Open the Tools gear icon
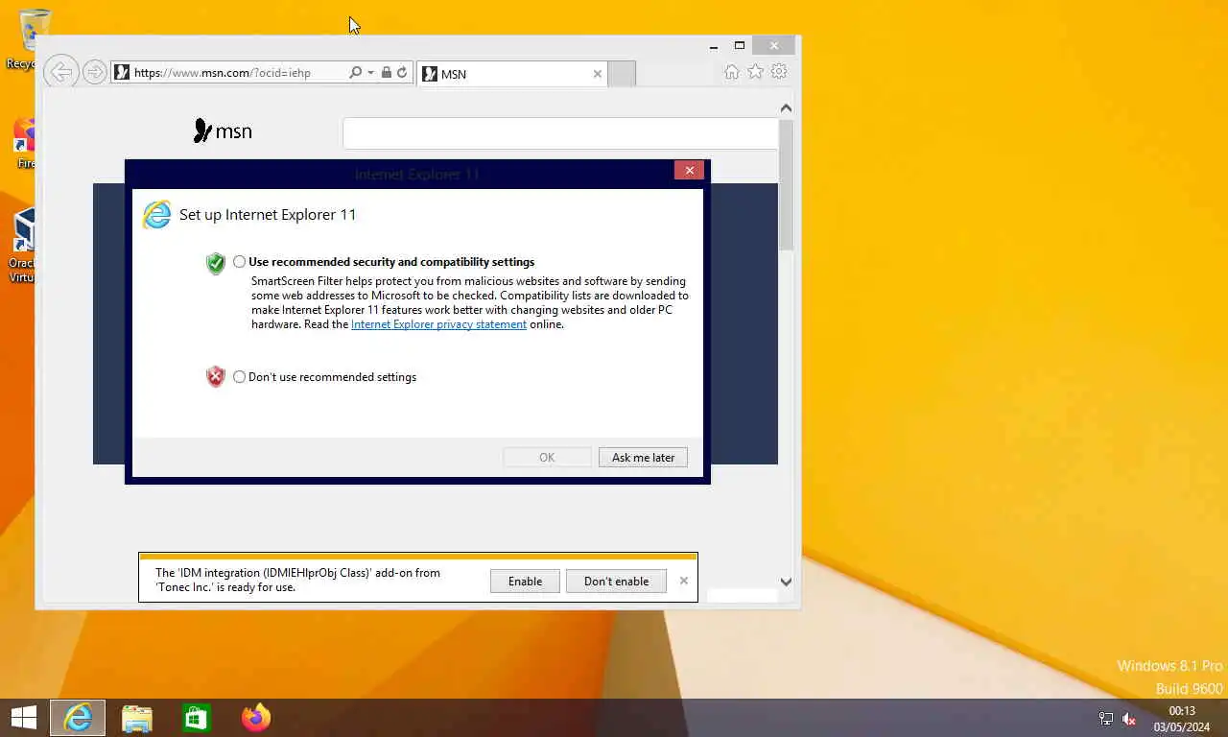 pyautogui.click(x=779, y=72)
